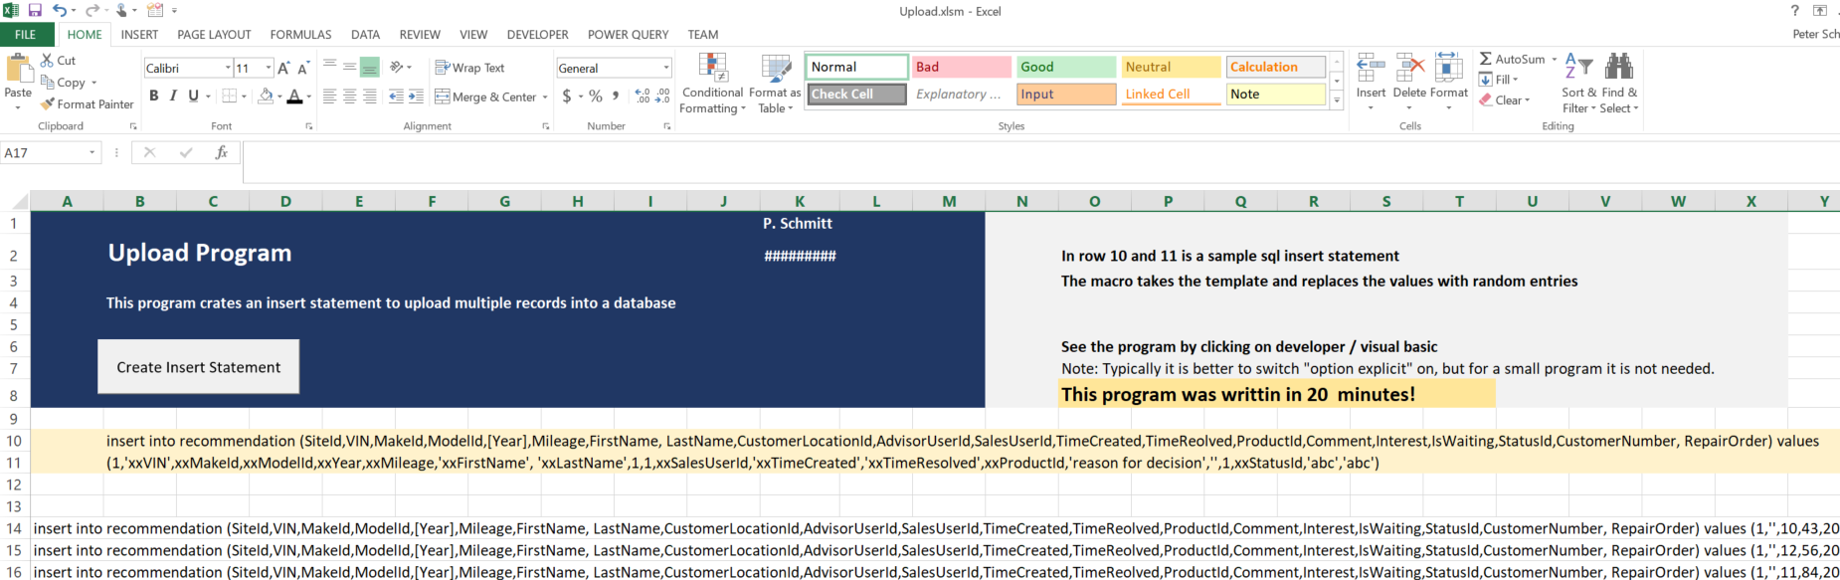
Task: Click the Format Painter brush
Action: [x=87, y=104]
